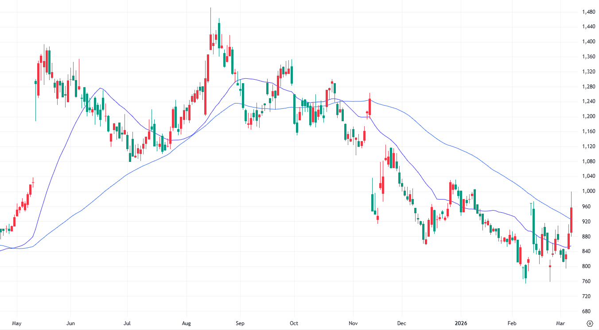Select the Sep label on the time axis
599x330 pixels.
[x=240, y=323]
